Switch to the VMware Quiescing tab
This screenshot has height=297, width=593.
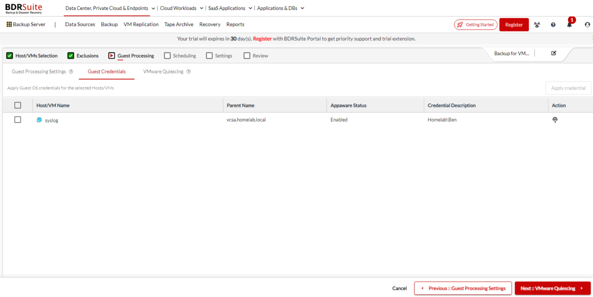(163, 71)
